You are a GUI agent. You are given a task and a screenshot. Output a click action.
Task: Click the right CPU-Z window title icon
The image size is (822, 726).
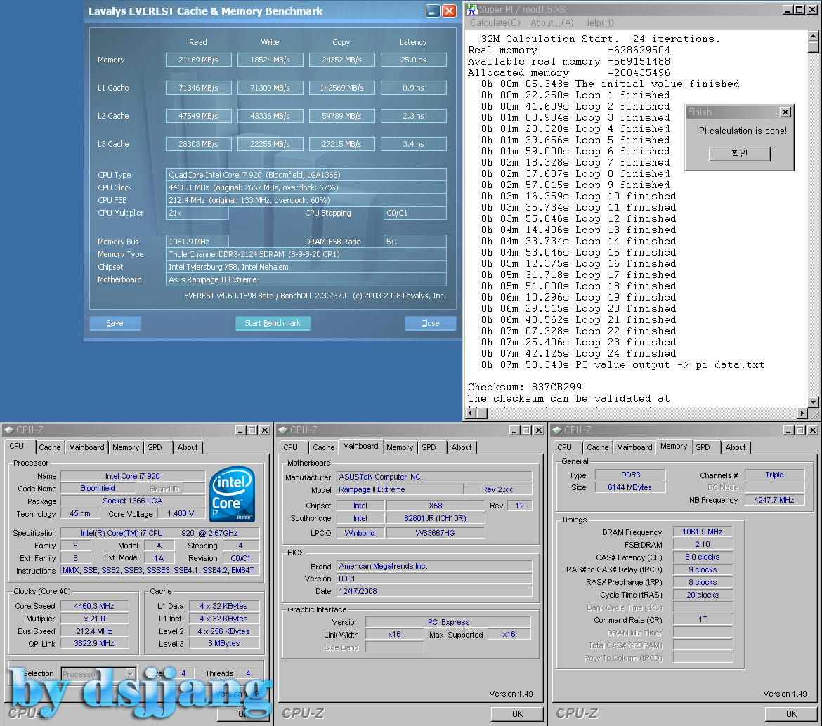coord(557,430)
